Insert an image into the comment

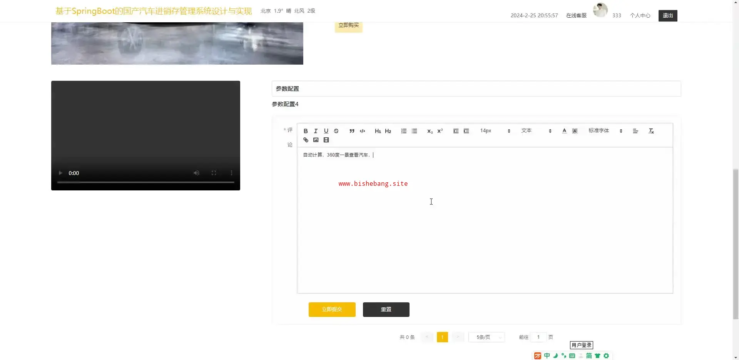pyautogui.click(x=316, y=140)
